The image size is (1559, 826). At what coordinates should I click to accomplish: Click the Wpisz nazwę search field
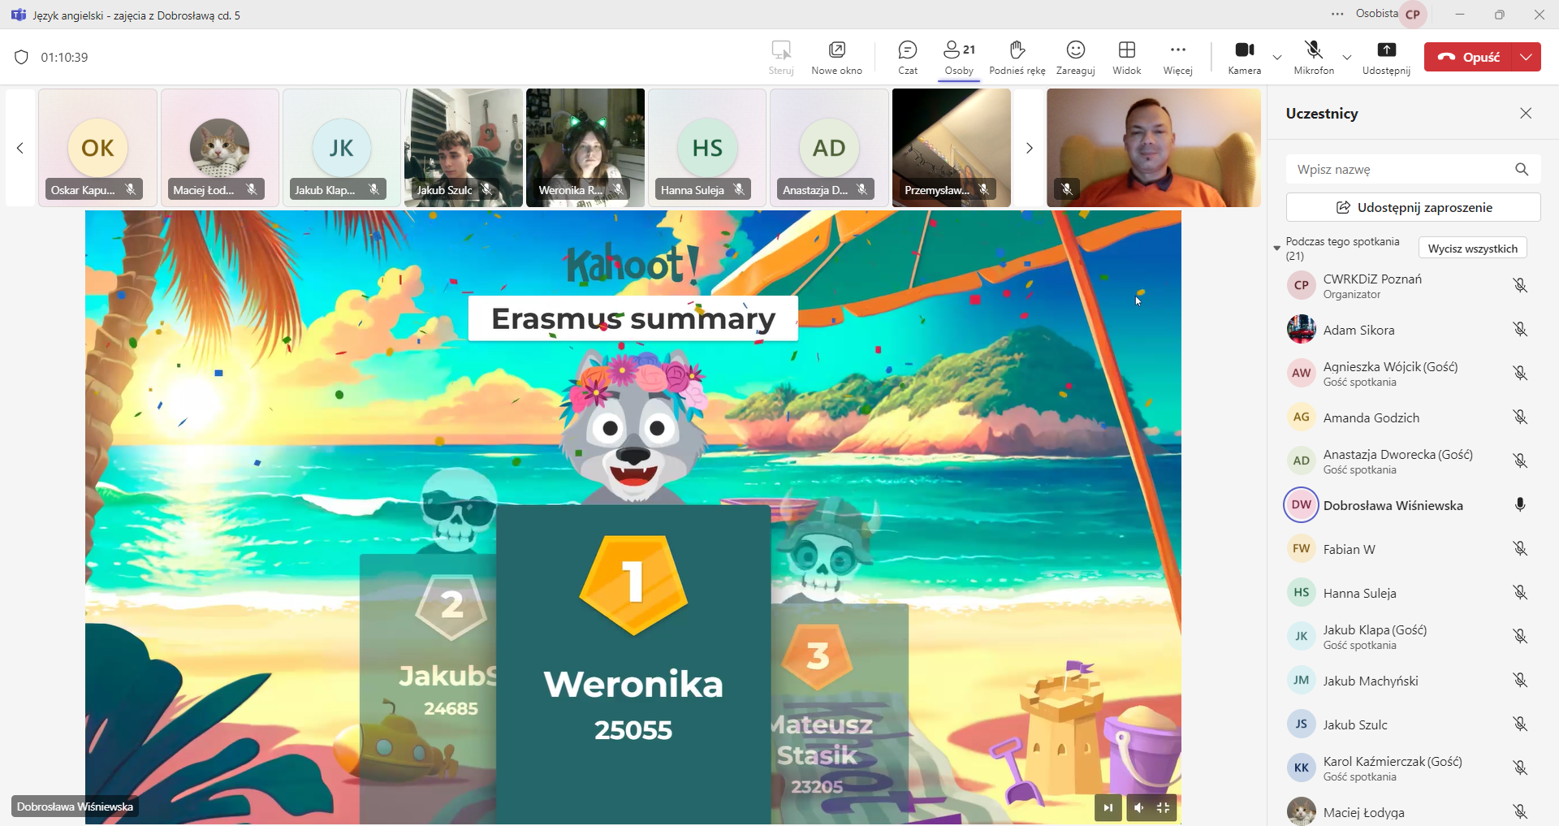[1401, 169]
